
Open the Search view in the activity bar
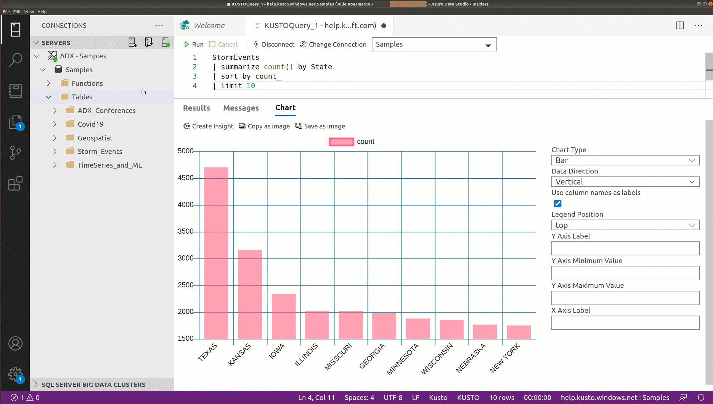(15, 59)
